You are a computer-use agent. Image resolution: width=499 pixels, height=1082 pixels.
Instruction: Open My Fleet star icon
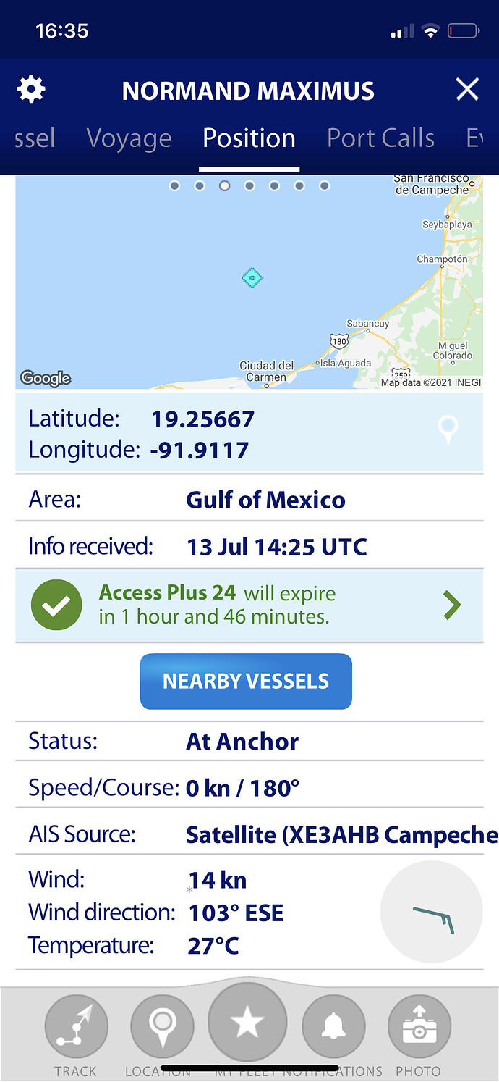coord(247,1022)
